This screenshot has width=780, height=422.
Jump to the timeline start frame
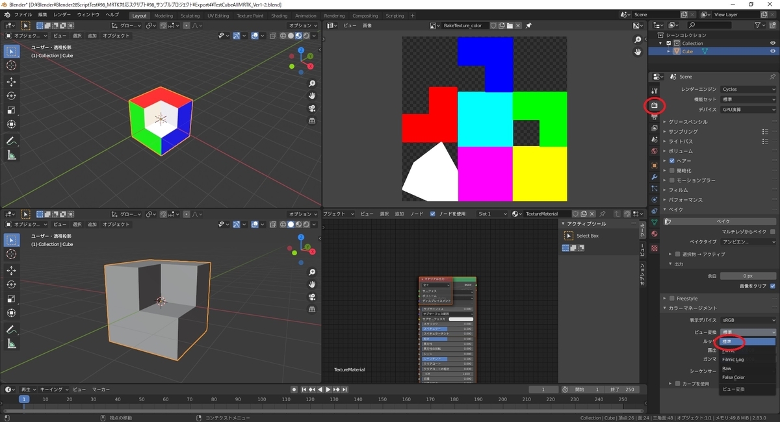pyautogui.click(x=304, y=390)
